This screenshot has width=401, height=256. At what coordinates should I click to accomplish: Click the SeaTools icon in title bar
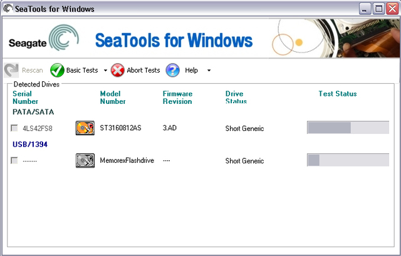[x=8, y=8]
